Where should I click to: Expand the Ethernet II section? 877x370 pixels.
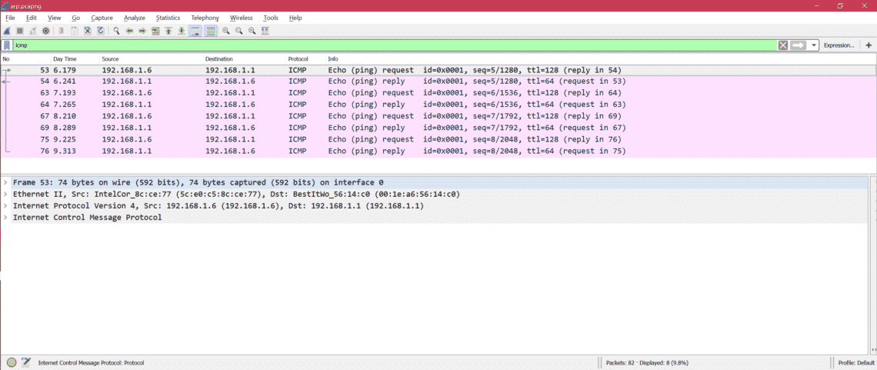[x=5, y=195]
